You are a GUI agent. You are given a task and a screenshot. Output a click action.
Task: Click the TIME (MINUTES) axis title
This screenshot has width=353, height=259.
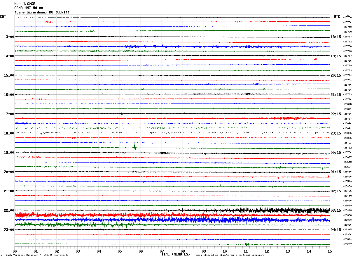pos(176,254)
